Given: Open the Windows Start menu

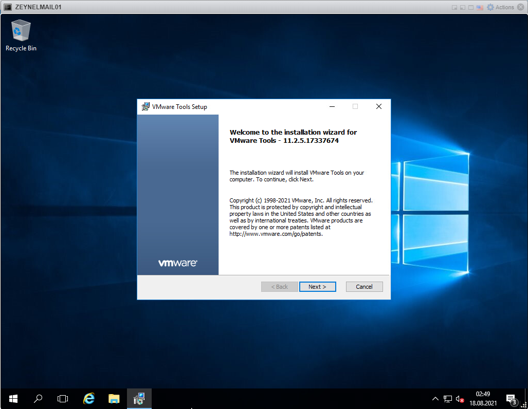Looking at the screenshot, I should [x=13, y=399].
